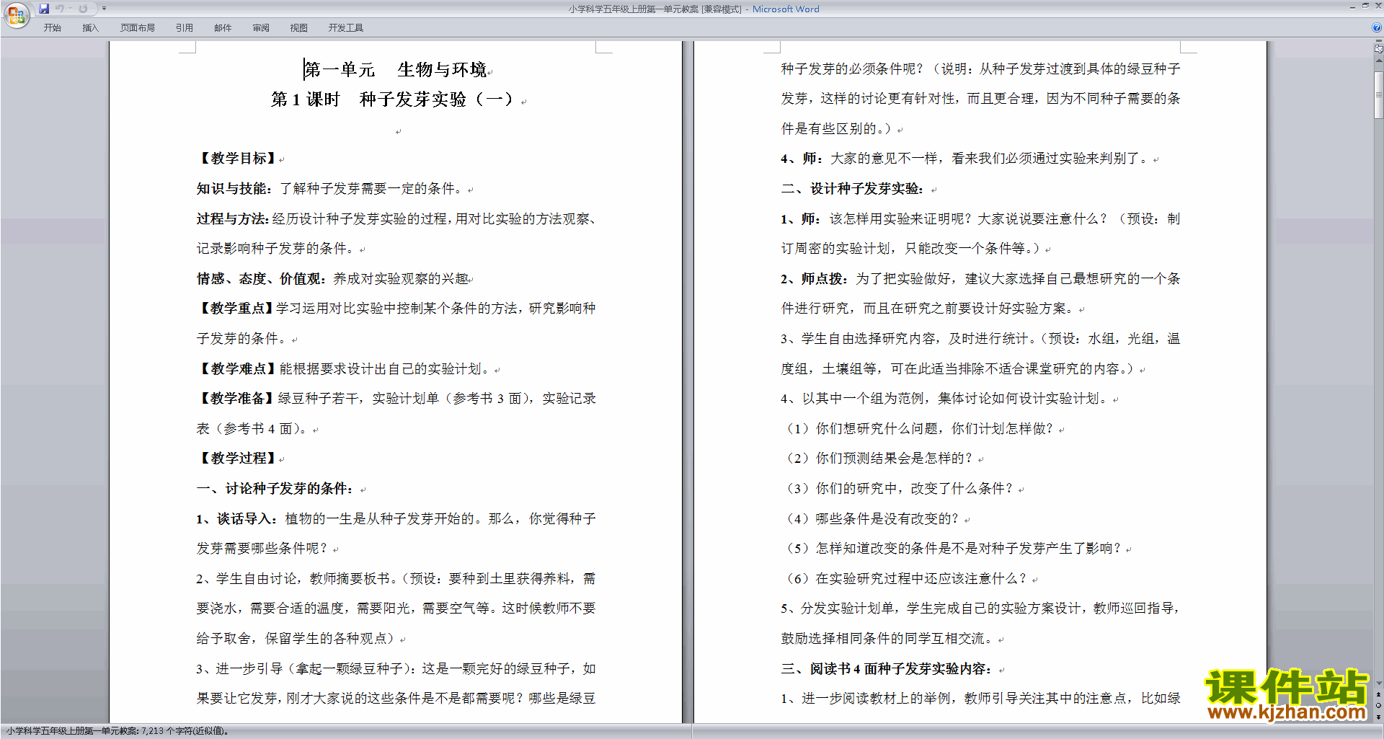Image resolution: width=1384 pixels, height=739 pixels.
Task: Click the vertical scrollbar thumb
Action: [1378, 95]
